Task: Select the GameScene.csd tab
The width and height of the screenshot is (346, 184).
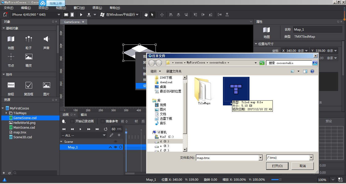Action: point(74,22)
